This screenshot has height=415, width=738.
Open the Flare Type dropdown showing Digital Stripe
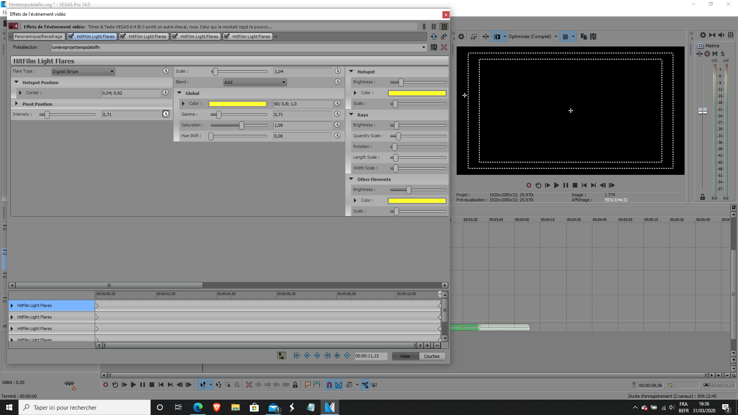point(83,71)
